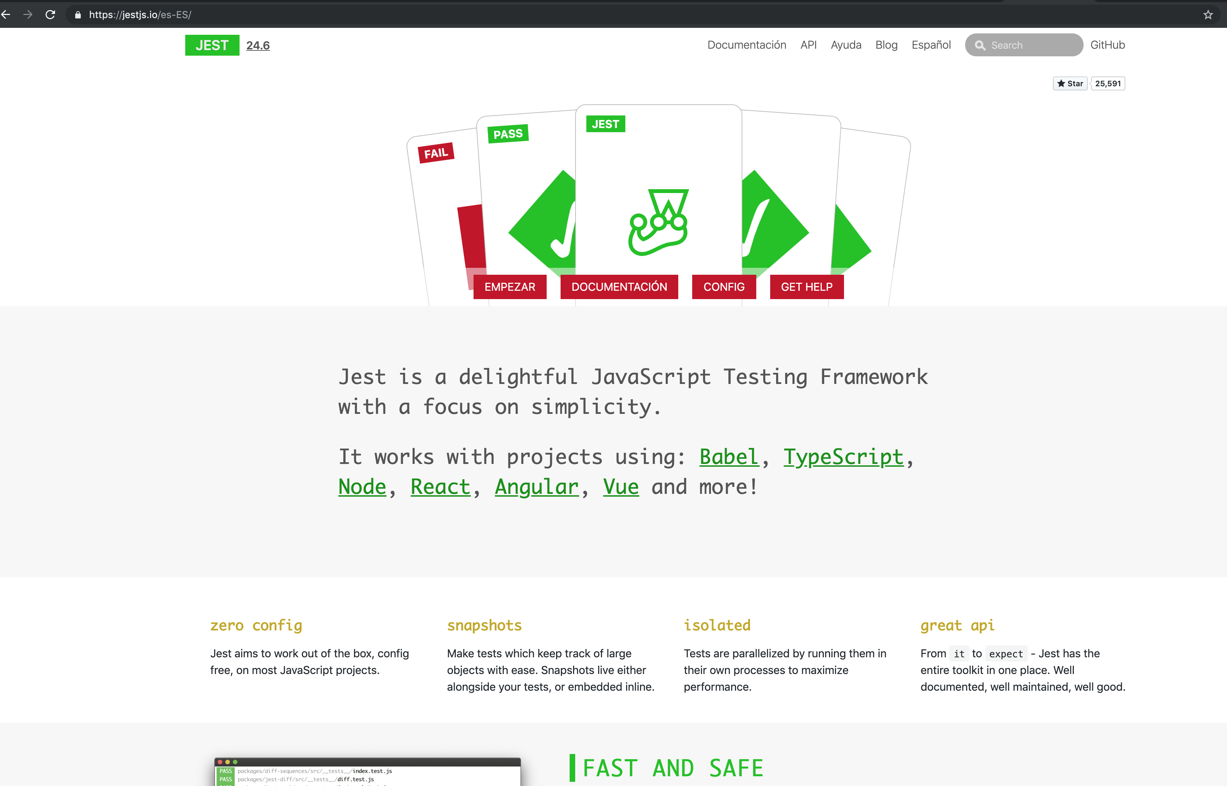This screenshot has height=786, width=1227.
Task: Open the Español language selector
Action: (x=931, y=45)
